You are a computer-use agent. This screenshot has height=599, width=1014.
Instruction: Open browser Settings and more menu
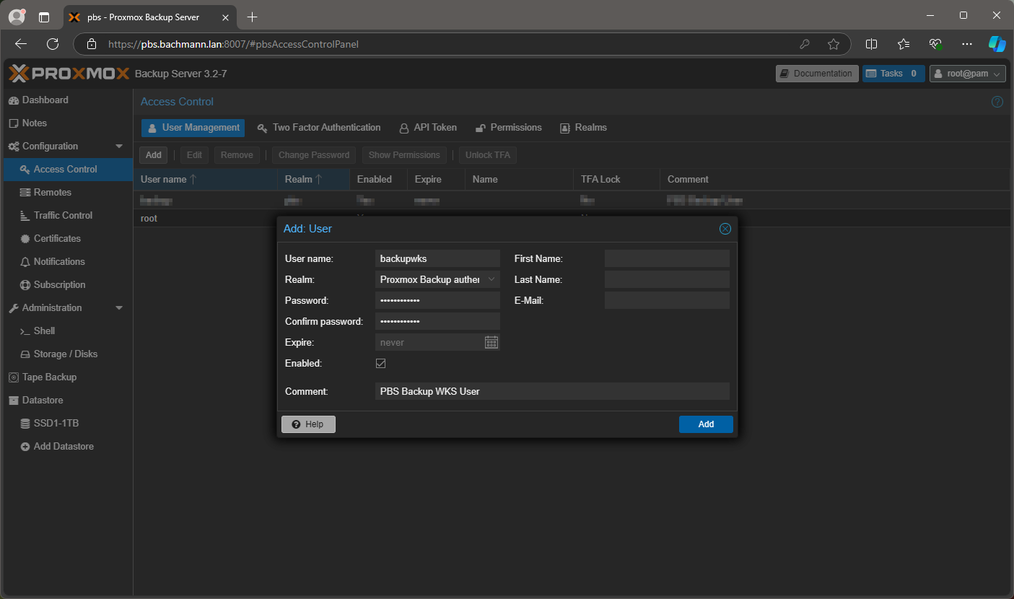pyautogui.click(x=967, y=44)
